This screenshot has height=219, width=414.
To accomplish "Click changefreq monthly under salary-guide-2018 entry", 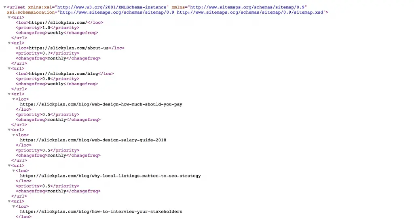I will 57,156.
